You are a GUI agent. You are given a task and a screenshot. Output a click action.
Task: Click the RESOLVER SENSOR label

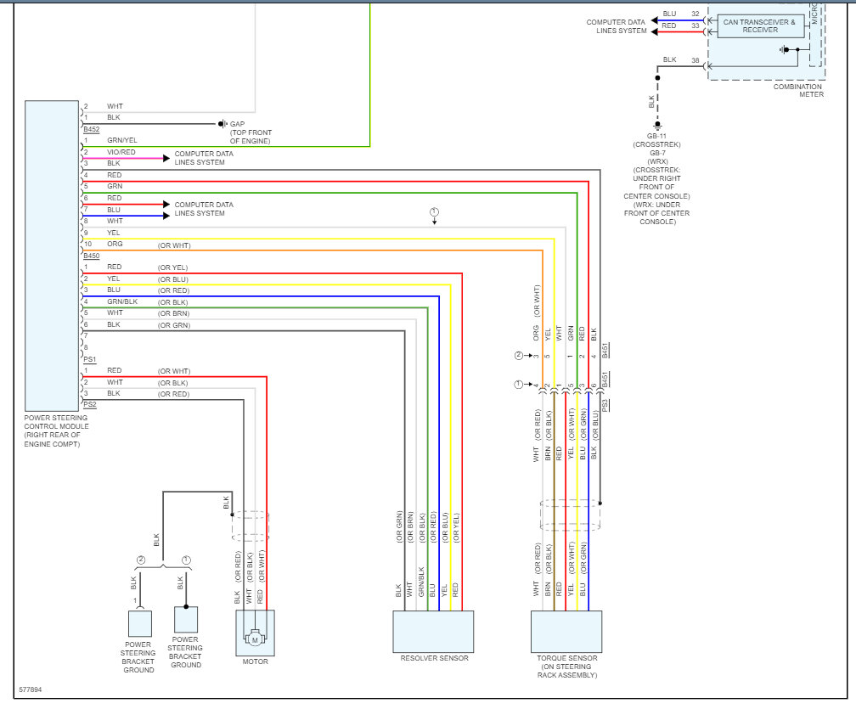(x=434, y=658)
